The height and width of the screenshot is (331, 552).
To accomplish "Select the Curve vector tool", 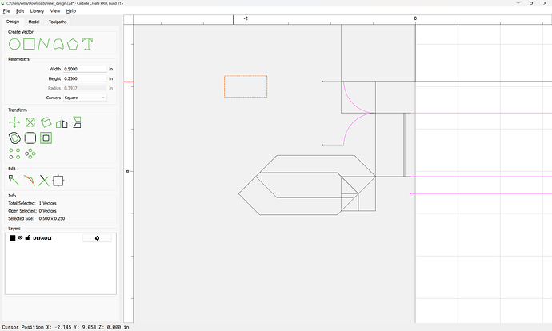I will (58, 44).
